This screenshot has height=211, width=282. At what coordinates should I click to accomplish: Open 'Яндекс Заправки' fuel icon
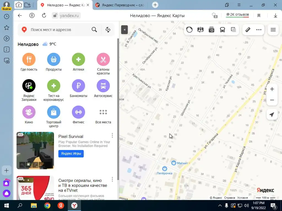29,86
